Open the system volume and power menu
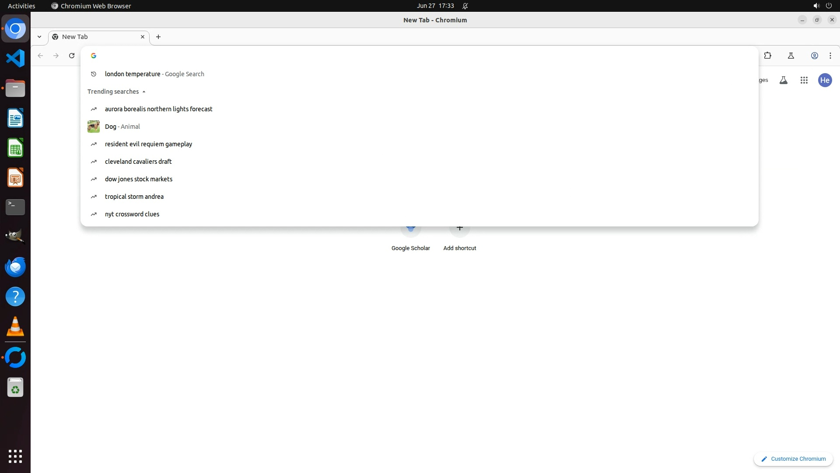 tap(822, 6)
